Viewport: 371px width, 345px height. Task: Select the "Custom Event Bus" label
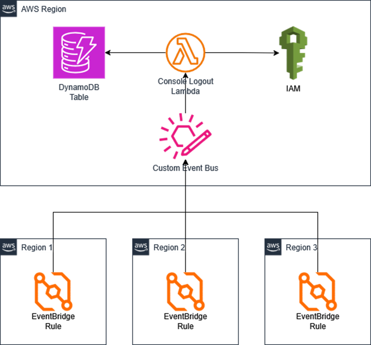185,168
